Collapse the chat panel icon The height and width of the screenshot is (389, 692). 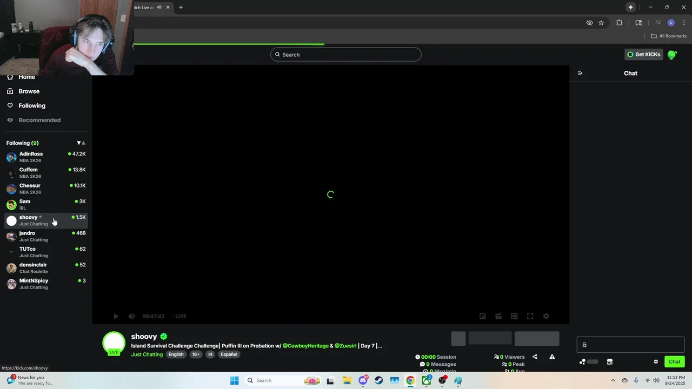(580, 73)
